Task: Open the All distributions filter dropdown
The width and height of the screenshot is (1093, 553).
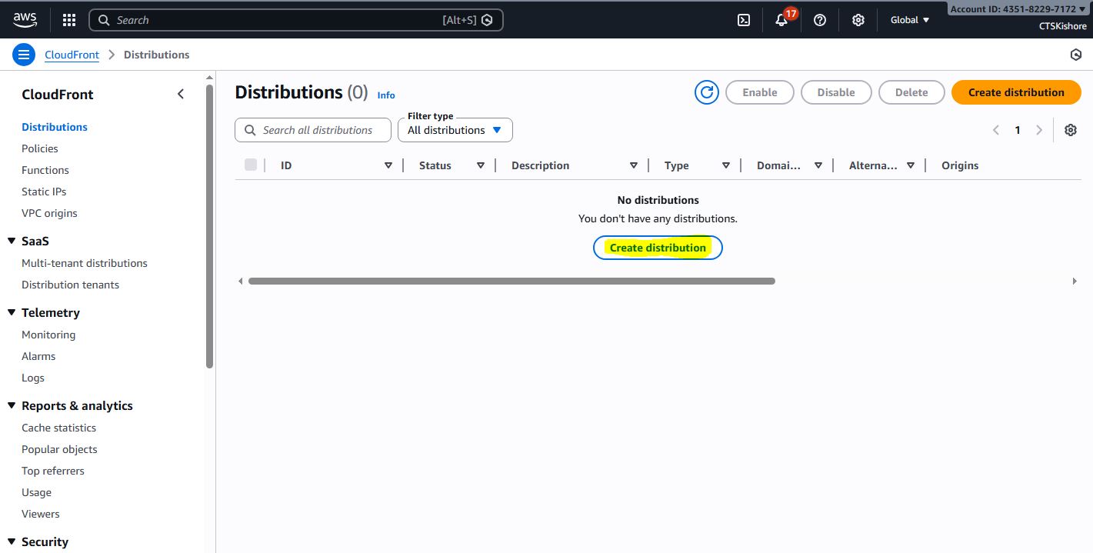Action: coord(455,130)
